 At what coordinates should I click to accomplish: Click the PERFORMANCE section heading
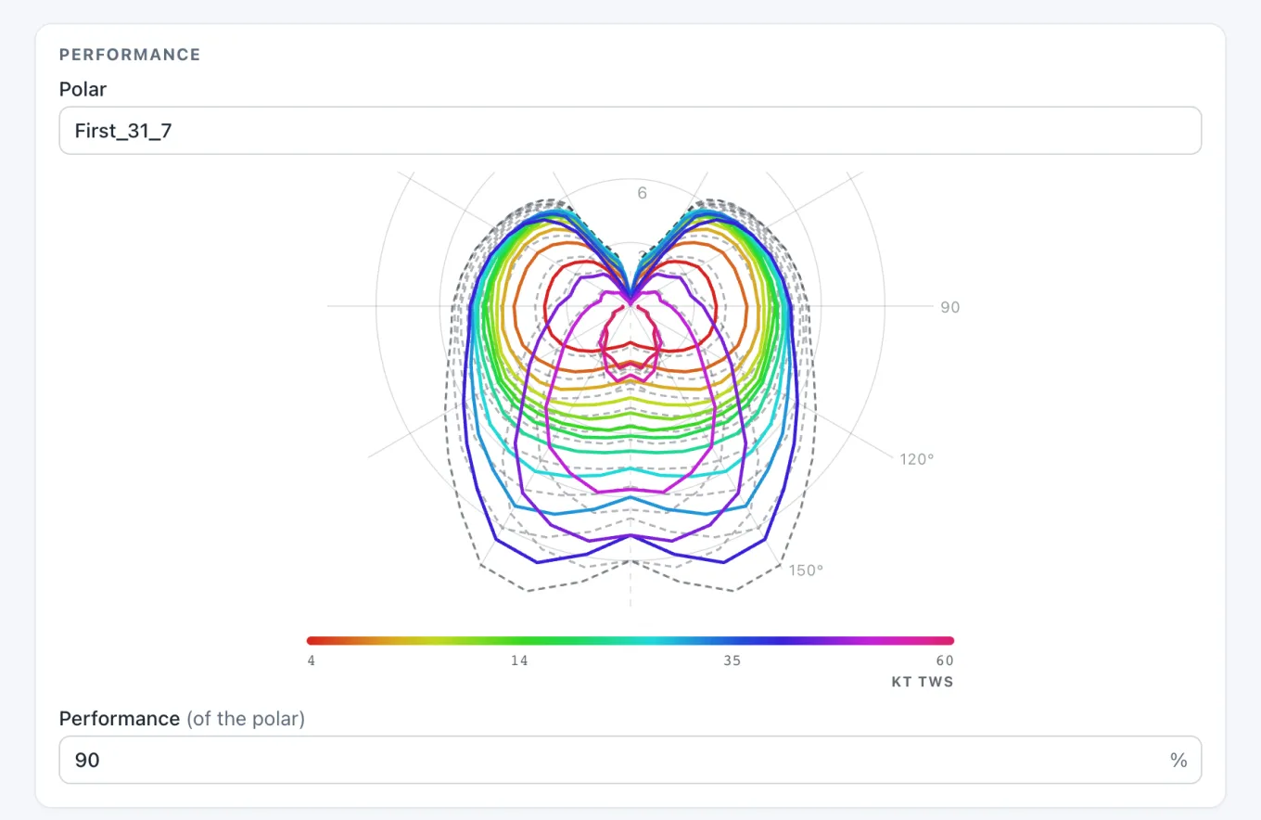tap(130, 55)
